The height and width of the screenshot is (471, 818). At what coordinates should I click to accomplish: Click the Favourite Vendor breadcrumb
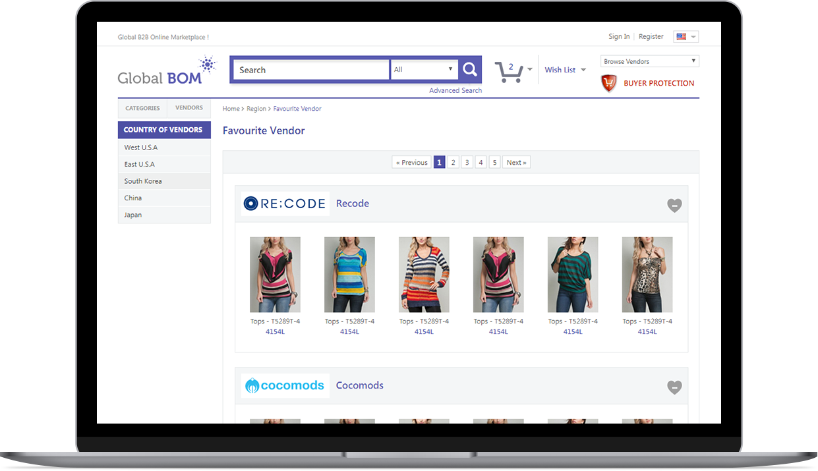coord(297,109)
